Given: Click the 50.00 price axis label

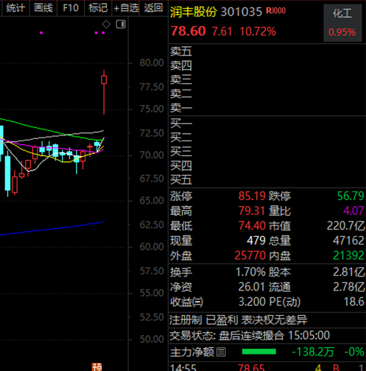Looking at the screenshot, I should 152,340.
